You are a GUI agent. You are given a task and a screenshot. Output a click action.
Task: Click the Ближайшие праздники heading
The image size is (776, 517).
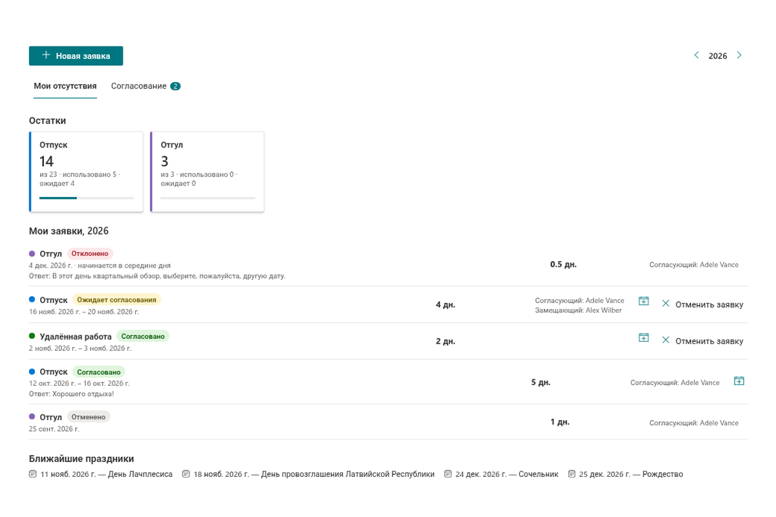point(81,459)
